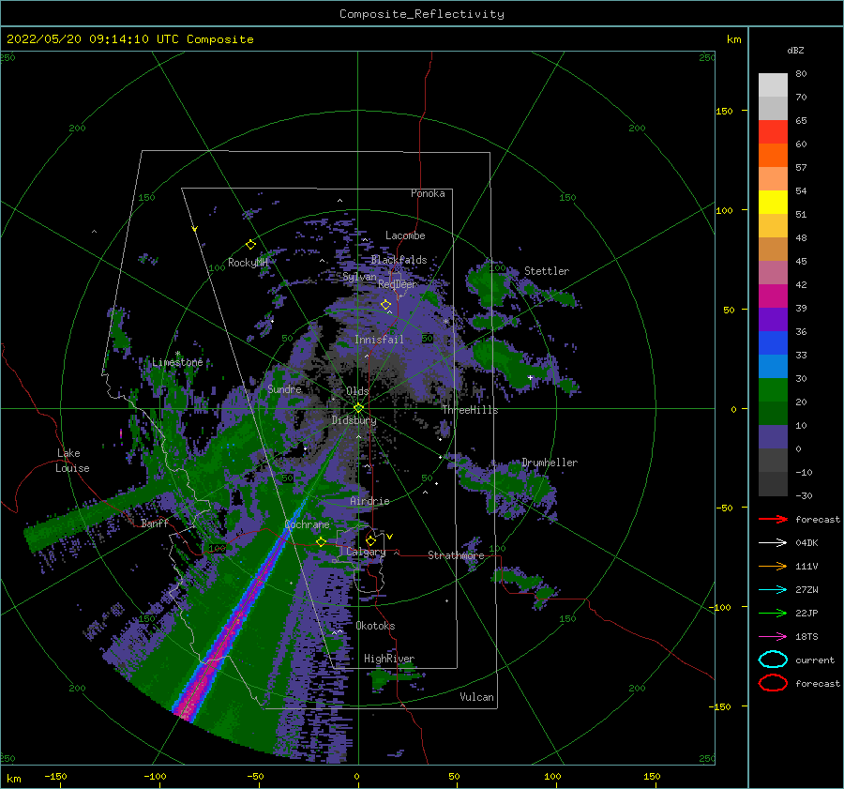This screenshot has width=844, height=789.
Task: Click the white 04DK arrow icon
Action: point(773,542)
